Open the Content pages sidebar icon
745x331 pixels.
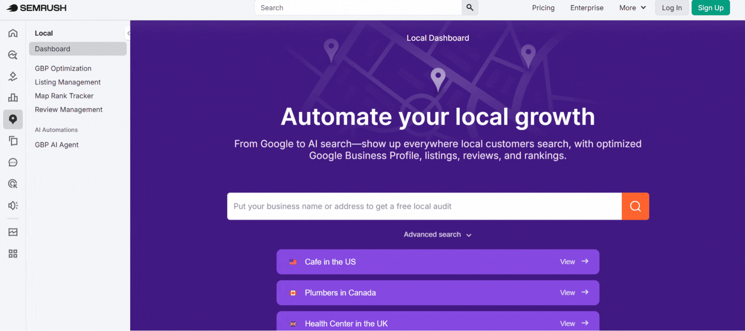coord(13,141)
